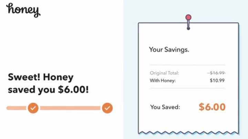Image resolution: width=248 pixels, height=139 pixels.
Task: Click the red pushpin on the receipt
Action: point(188,17)
